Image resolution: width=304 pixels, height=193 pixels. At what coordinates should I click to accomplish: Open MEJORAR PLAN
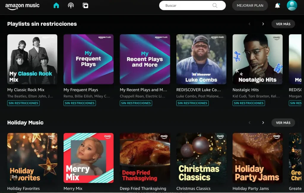pos(250,5)
